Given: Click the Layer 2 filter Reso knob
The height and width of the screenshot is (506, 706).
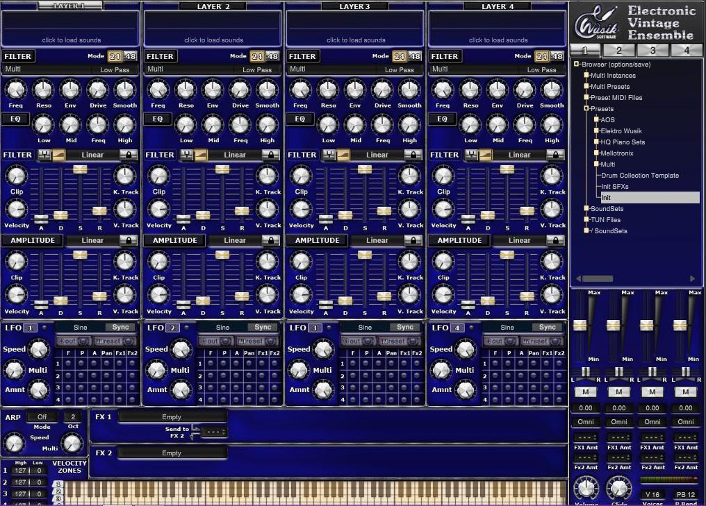Looking at the screenshot, I should click(x=186, y=90).
